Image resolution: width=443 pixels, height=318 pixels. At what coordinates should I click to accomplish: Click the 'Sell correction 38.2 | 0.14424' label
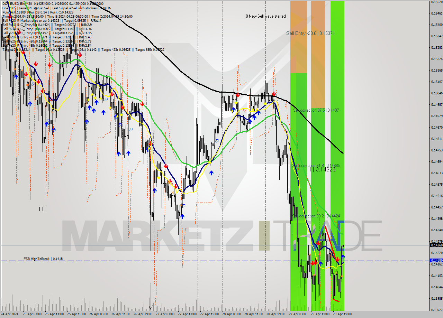click(316, 216)
